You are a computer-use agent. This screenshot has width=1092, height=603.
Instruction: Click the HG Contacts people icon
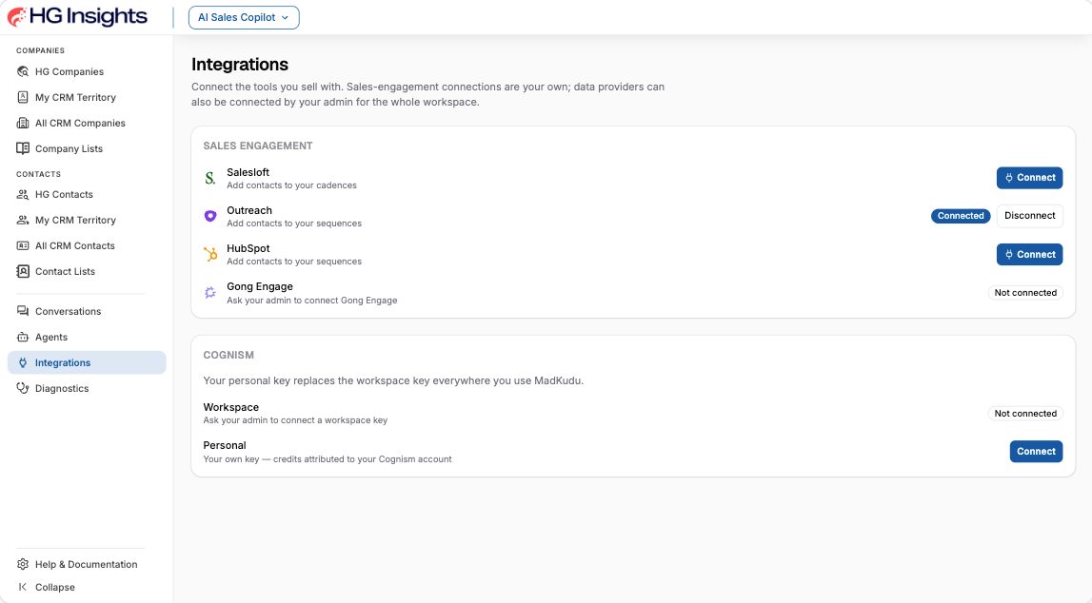tap(23, 195)
